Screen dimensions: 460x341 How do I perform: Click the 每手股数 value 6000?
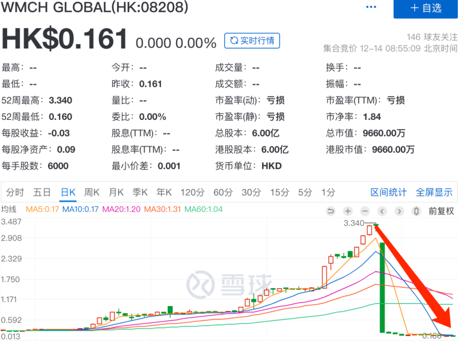tap(58, 166)
